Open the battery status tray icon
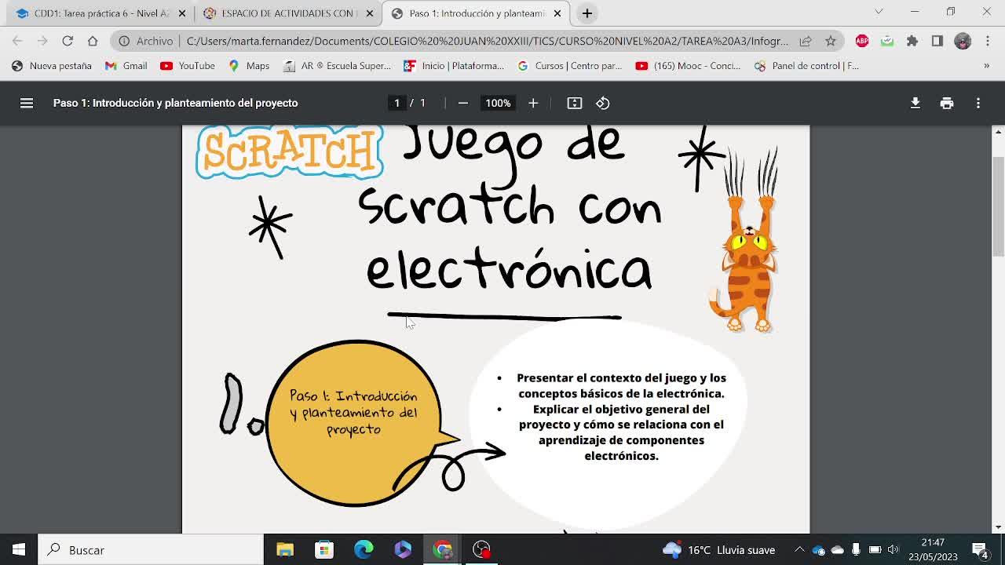 click(x=875, y=550)
